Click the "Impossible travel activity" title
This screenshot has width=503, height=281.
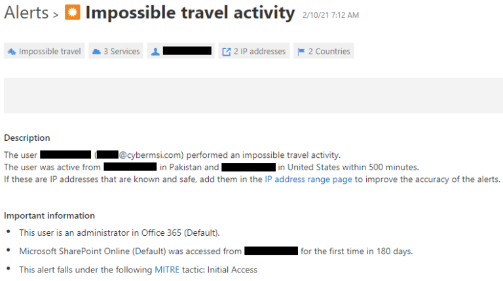click(x=190, y=13)
